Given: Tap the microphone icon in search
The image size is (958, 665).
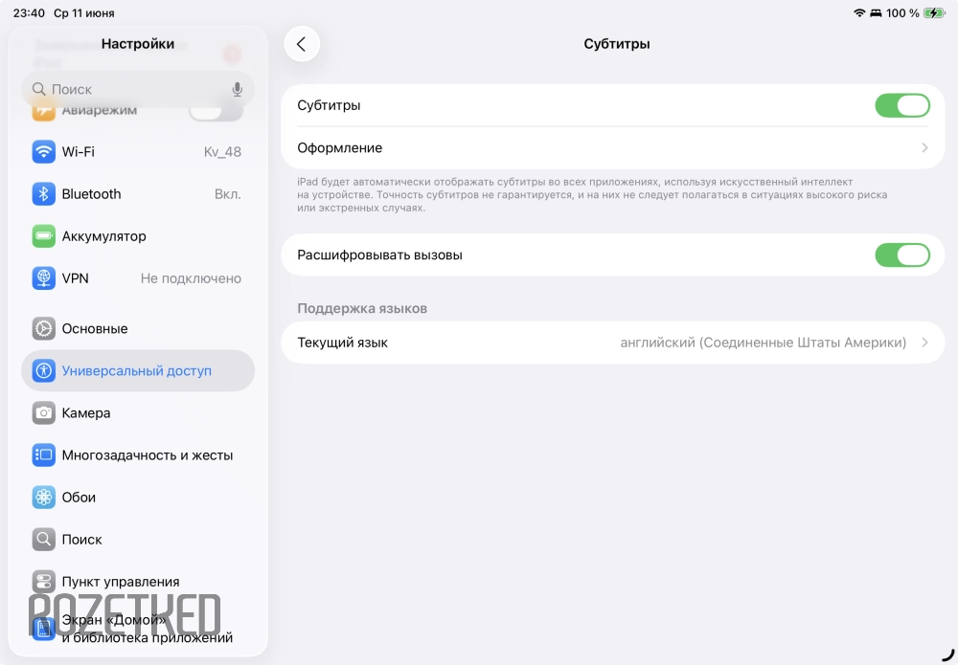Looking at the screenshot, I should click(237, 90).
